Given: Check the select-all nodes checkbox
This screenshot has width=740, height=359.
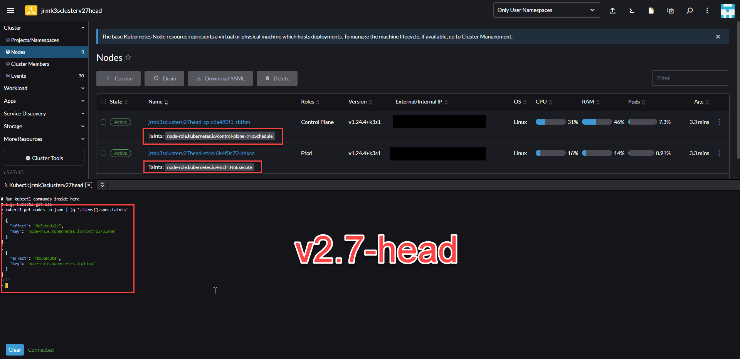Looking at the screenshot, I should pyautogui.click(x=103, y=102).
